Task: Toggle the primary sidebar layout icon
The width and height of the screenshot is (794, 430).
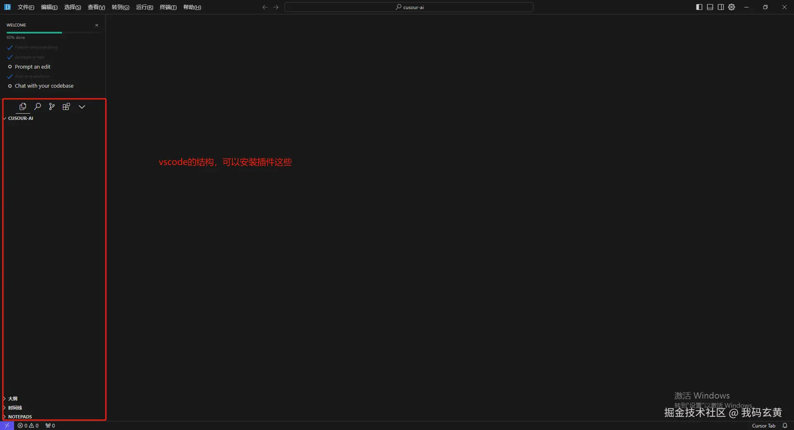Action: tap(699, 7)
